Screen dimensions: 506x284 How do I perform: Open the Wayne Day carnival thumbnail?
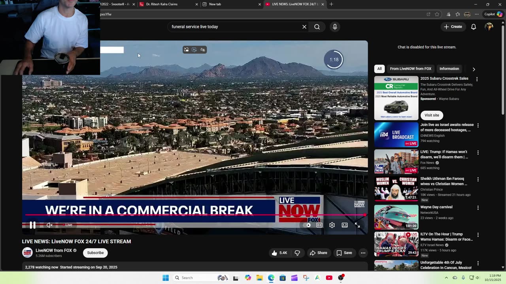[x=396, y=217]
